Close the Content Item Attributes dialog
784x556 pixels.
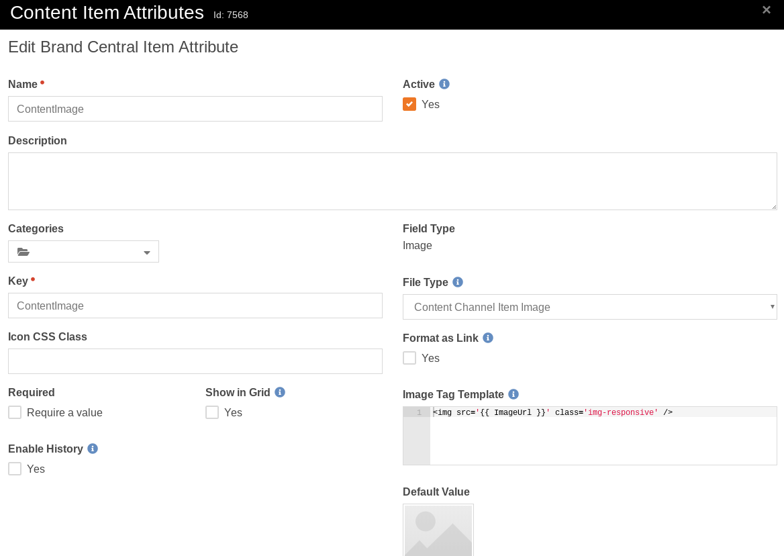tap(766, 10)
